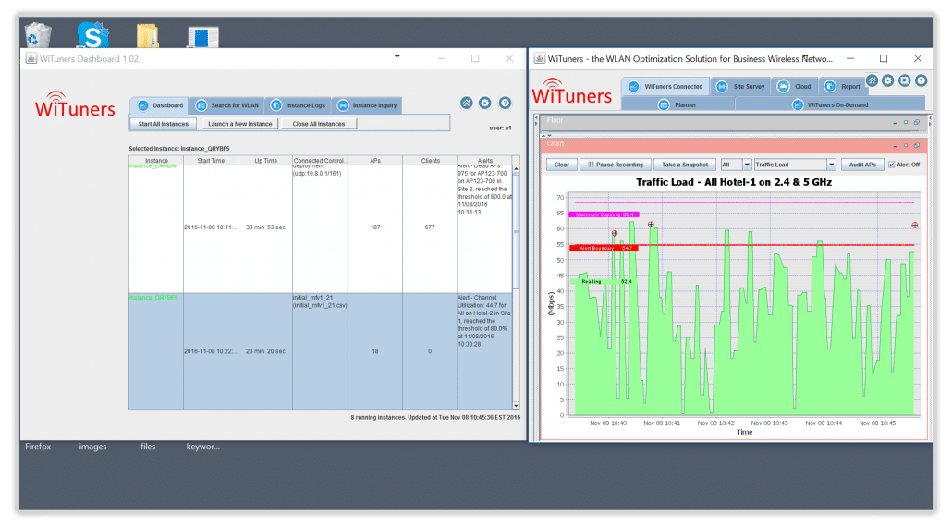The height and width of the screenshot is (527, 952).
Task: Click square window icon beside Report tab
Action: pyautogui.click(x=904, y=80)
